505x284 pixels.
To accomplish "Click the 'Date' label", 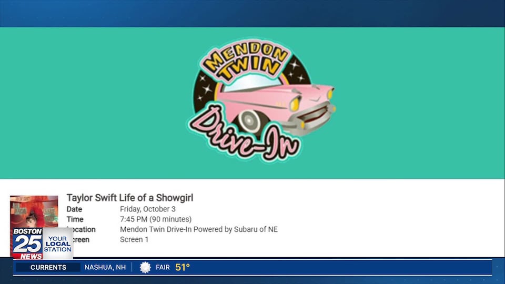I will click(74, 209).
